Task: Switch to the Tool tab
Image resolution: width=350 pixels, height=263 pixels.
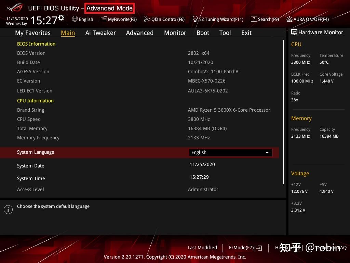Action: point(225,33)
